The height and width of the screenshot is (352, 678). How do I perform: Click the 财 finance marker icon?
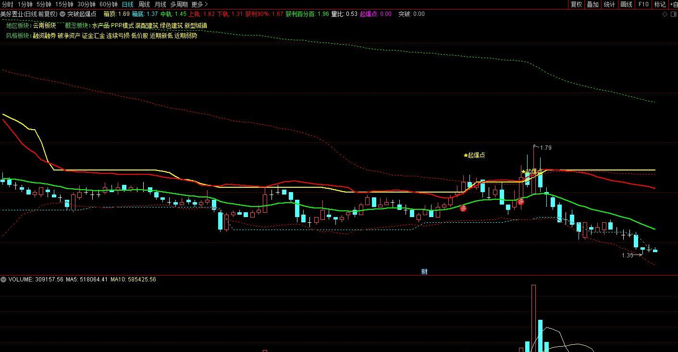(424, 271)
